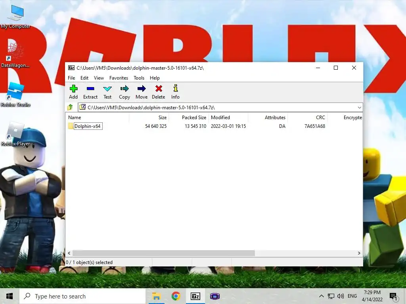Viewport: 406px width, 304px height.
Task: Click packed size 13 545 310
Action: click(195, 126)
